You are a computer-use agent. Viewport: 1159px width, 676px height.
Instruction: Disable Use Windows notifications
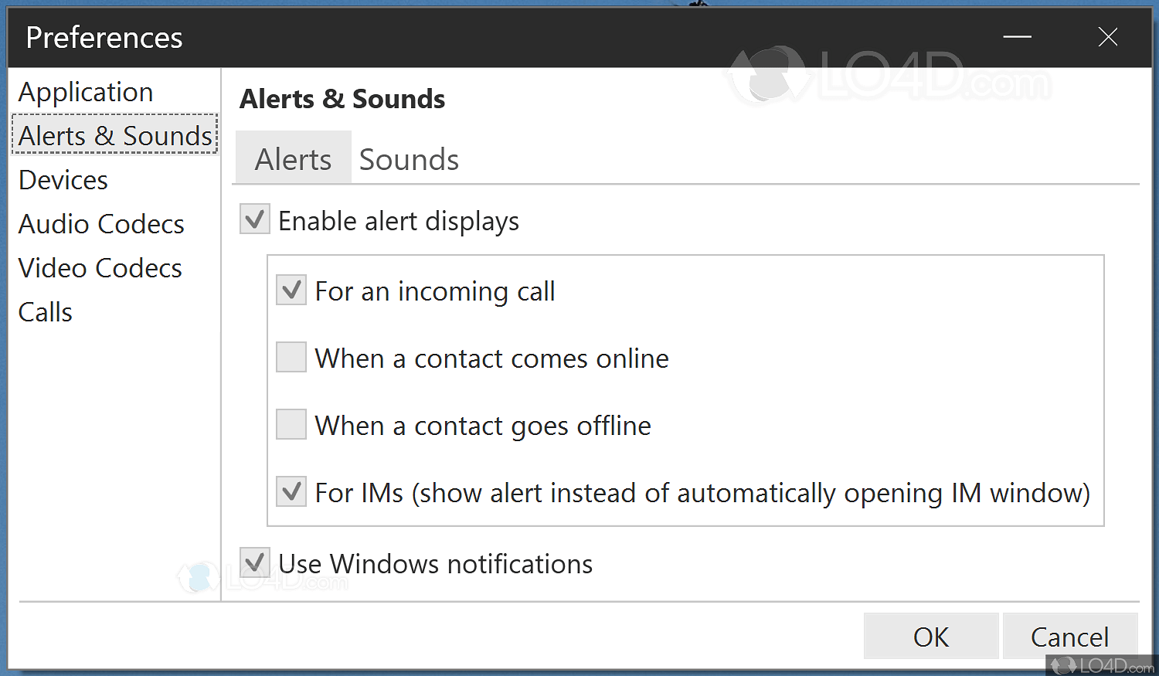pos(254,563)
